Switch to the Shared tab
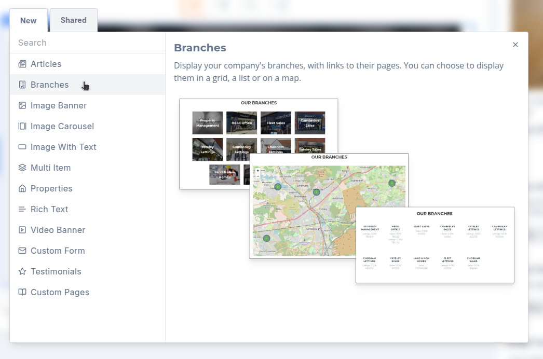The height and width of the screenshot is (359, 543). [x=73, y=20]
